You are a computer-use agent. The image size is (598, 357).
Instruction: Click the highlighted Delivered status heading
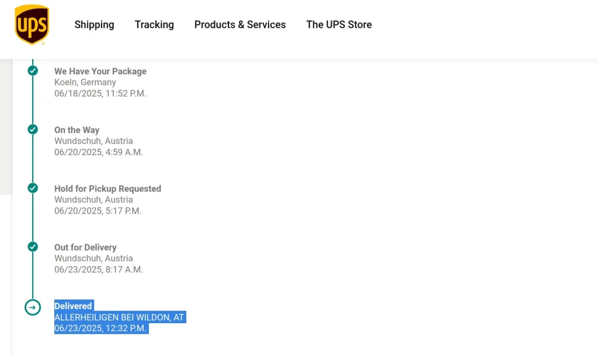coord(73,306)
